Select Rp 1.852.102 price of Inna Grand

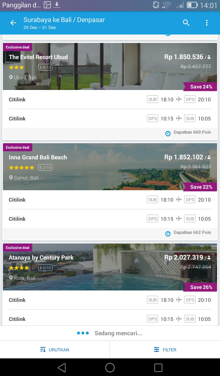184,157
